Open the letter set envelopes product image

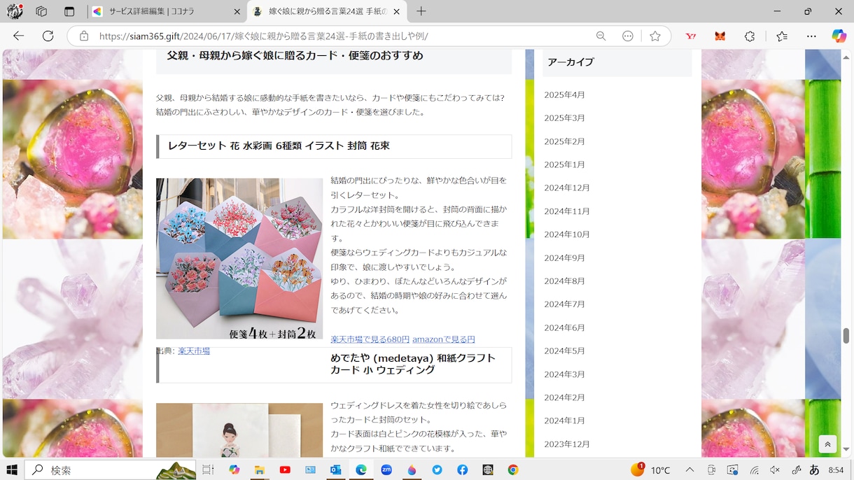(239, 259)
